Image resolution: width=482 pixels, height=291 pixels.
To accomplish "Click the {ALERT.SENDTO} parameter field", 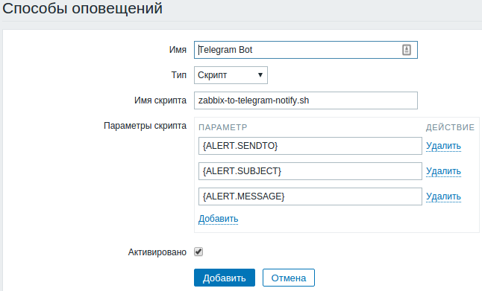I will [x=310, y=146].
